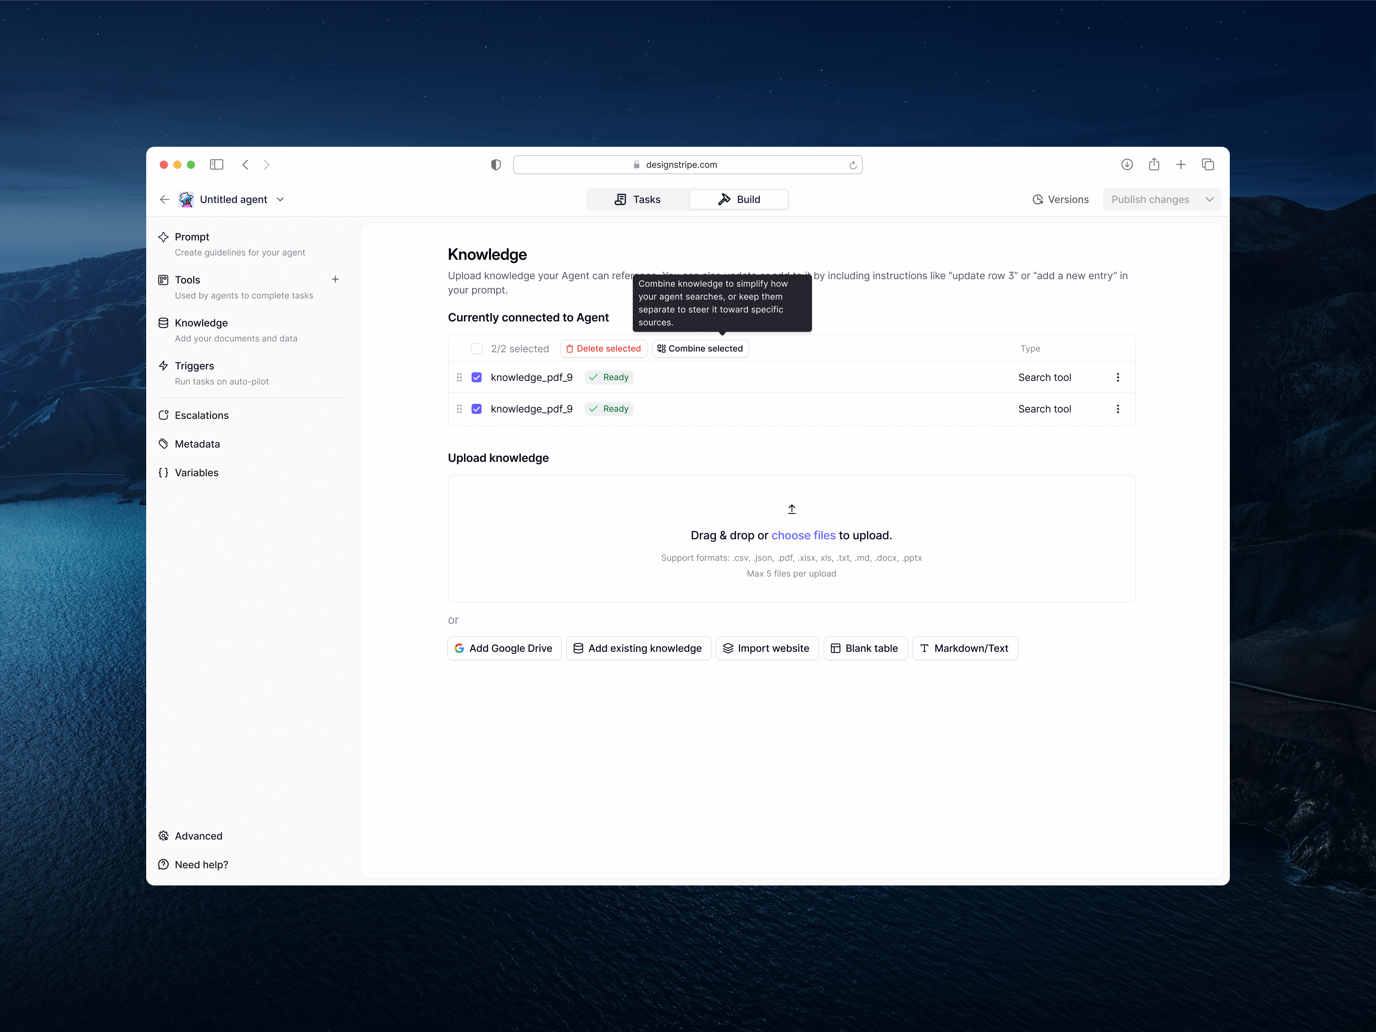
Task: Reload page with the refresh icon
Action: pos(852,165)
